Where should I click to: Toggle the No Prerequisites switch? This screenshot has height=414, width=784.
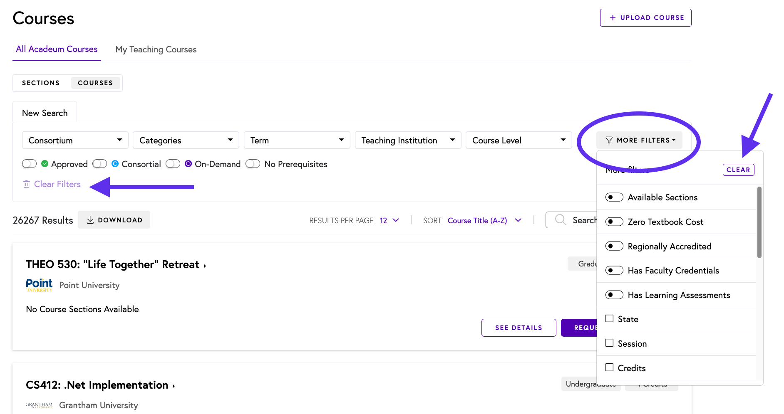pyautogui.click(x=253, y=164)
